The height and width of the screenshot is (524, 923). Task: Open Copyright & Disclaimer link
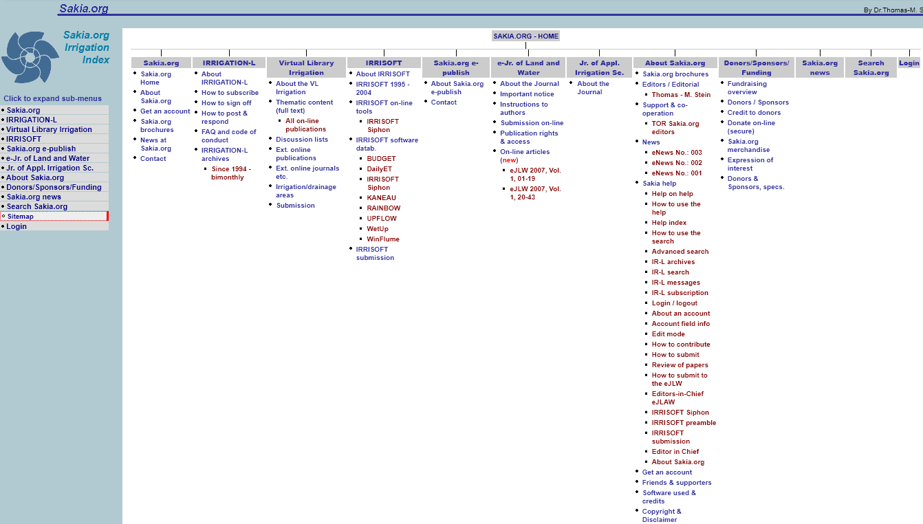pos(661,516)
